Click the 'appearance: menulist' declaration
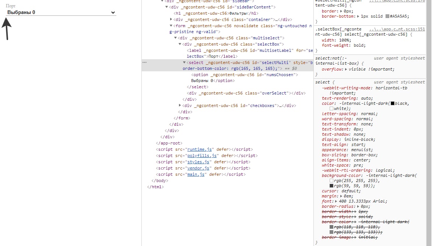 [347, 150]
